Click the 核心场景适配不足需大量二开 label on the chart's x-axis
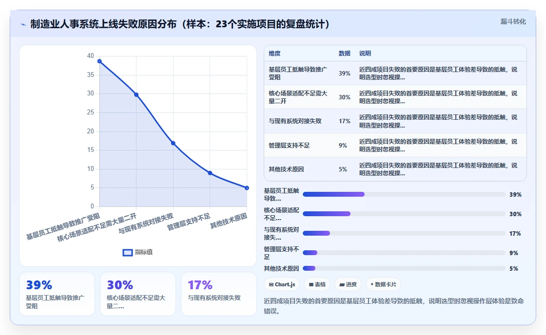 97,228
